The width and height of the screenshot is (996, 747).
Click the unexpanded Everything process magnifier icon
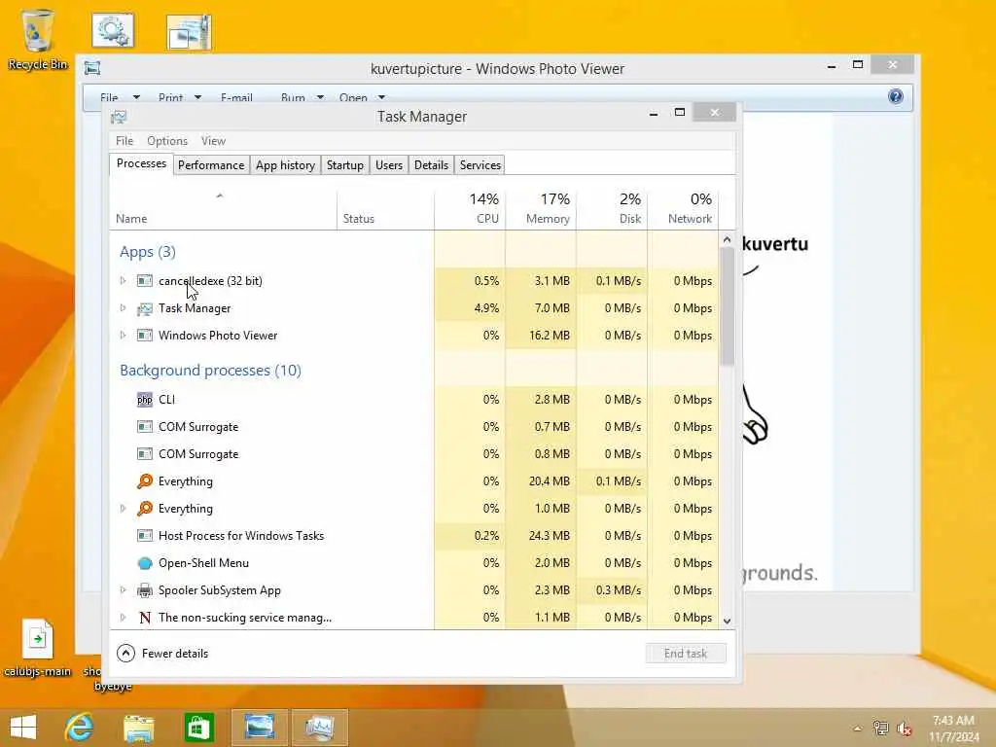coord(145,480)
